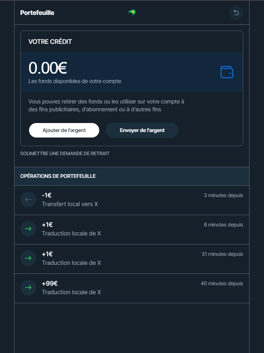Open Soumettre une demande de retrait link
This screenshot has width=264, height=353.
(x=65, y=154)
